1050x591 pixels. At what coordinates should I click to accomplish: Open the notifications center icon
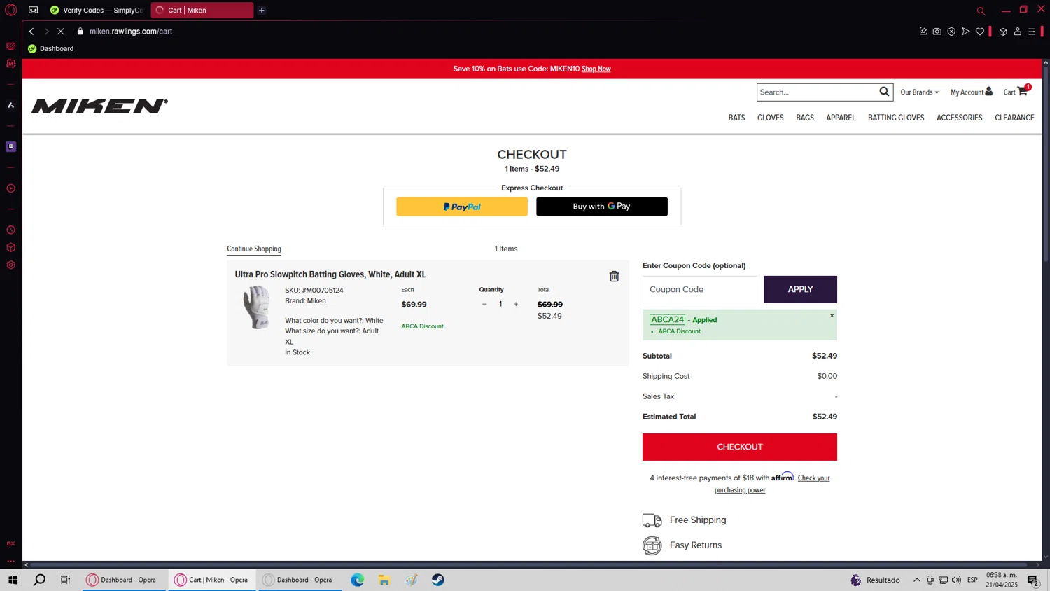[x=1032, y=580]
